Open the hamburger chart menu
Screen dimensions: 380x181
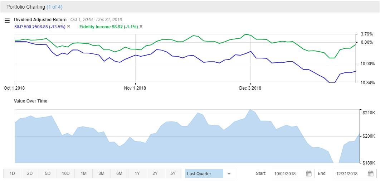[x=7, y=20]
